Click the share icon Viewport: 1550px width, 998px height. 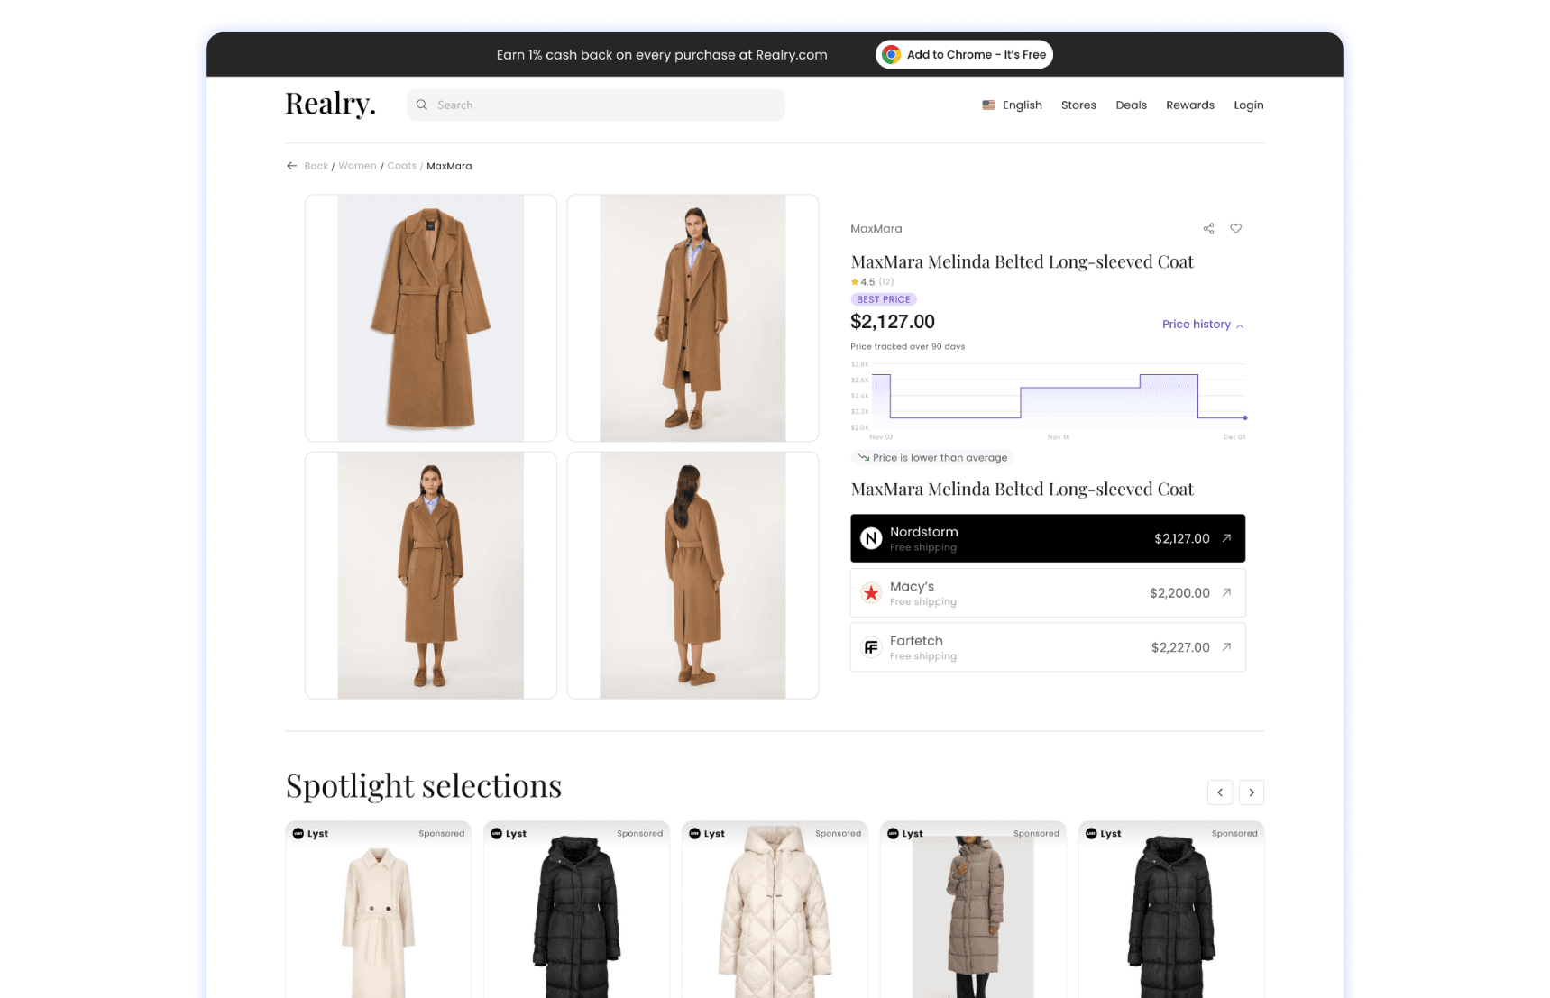(x=1208, y=229)
